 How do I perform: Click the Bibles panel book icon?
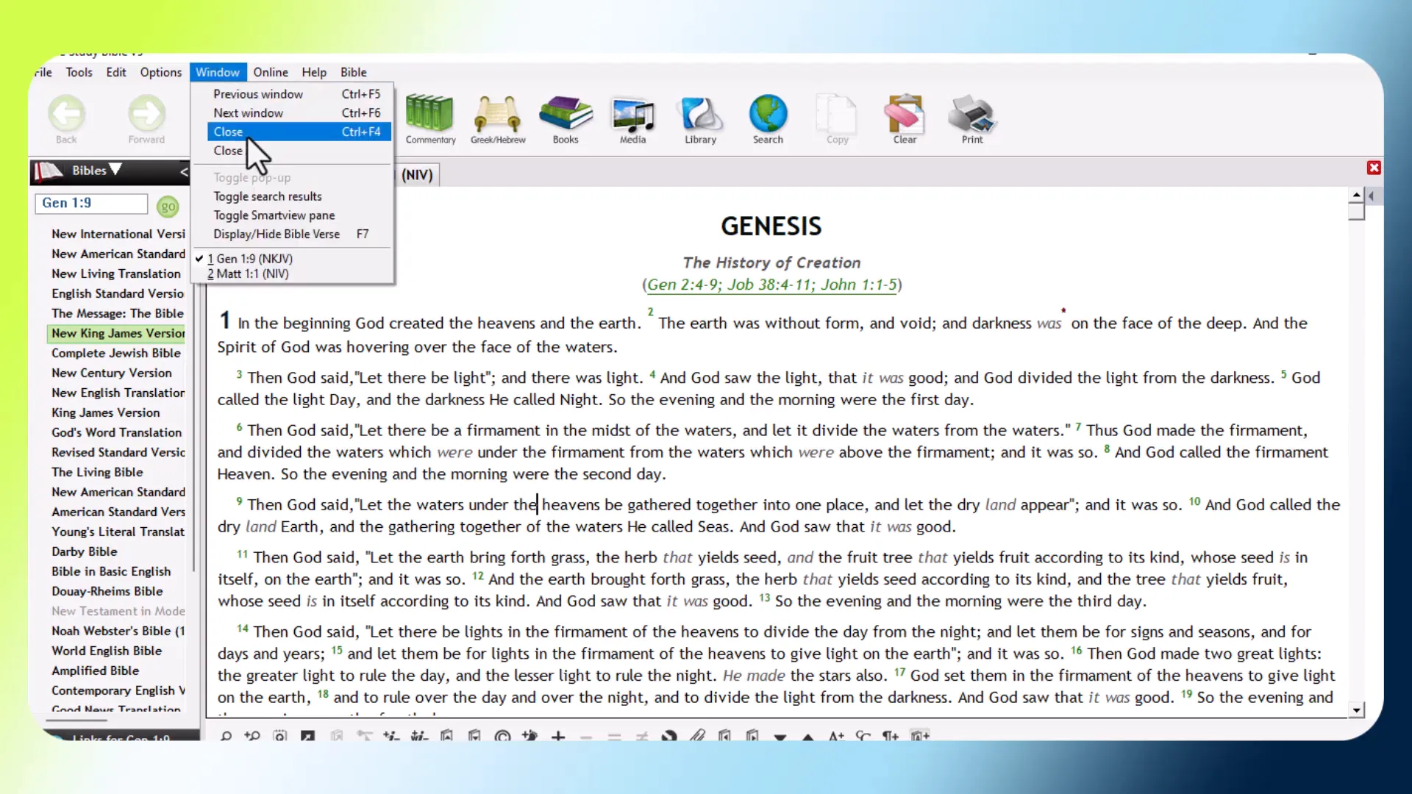(49, 171)
